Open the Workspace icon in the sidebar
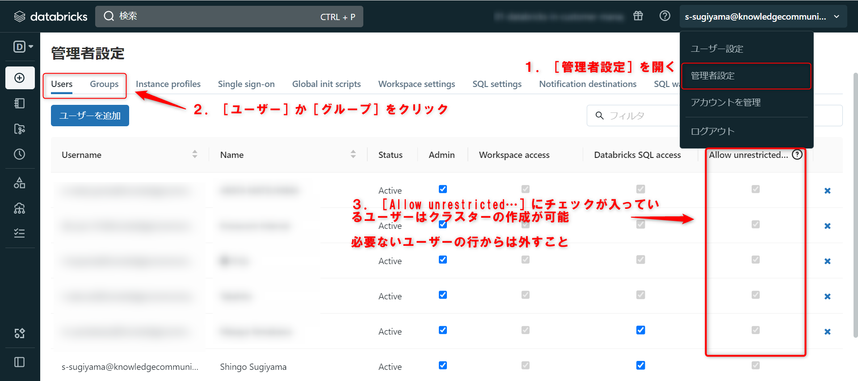 20,104
